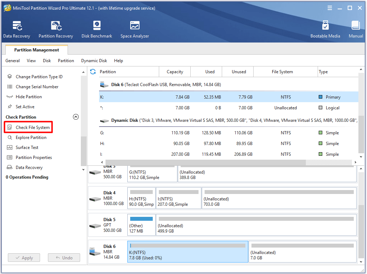The image size is (367, 274).
Task: Select the Disk 6 drive icon in the disk map
Action: click(x=95, y=252)
